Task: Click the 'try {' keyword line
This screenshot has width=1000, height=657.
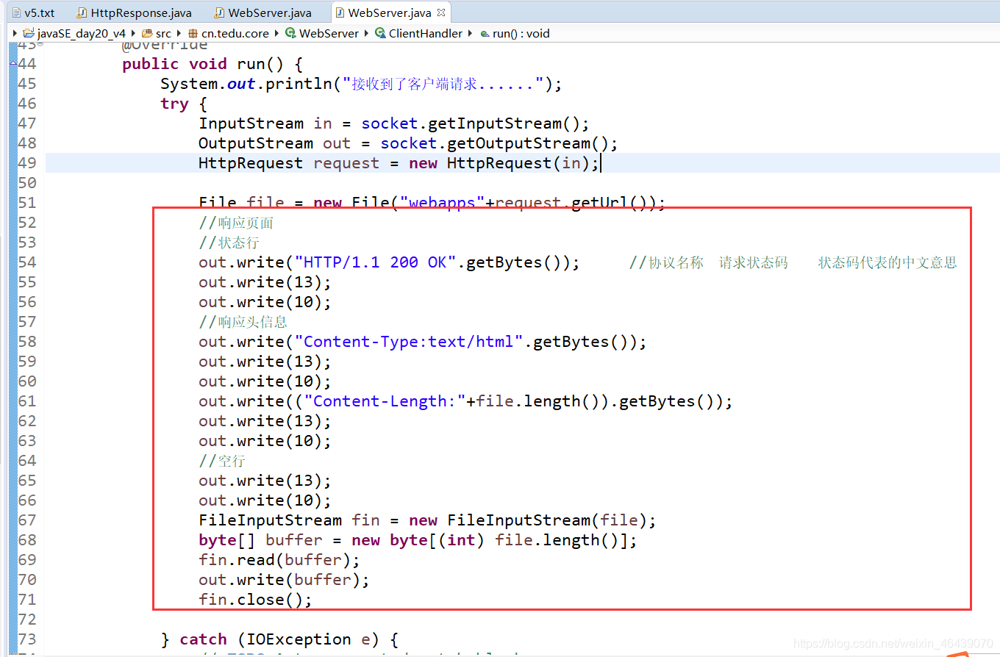Action: tap(184, 104)
